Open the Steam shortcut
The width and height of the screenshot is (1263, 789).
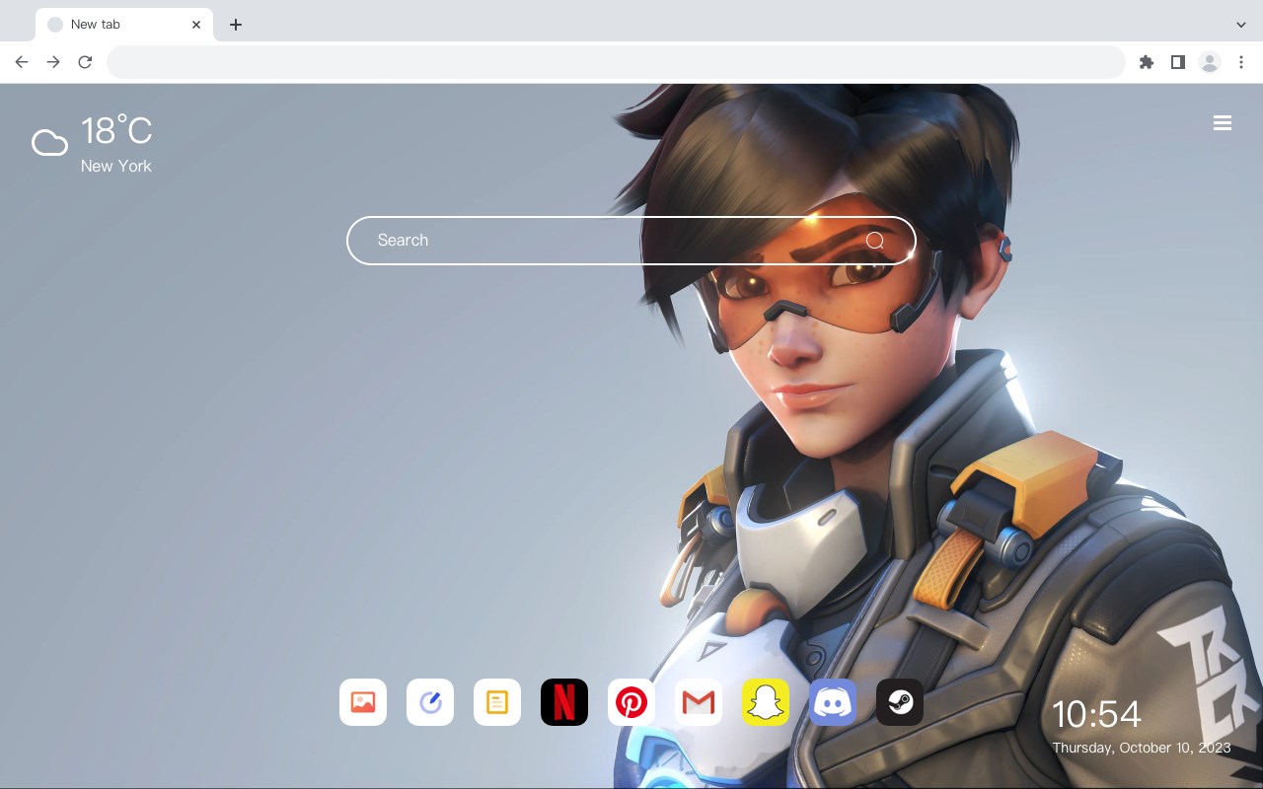pos(900,702)
